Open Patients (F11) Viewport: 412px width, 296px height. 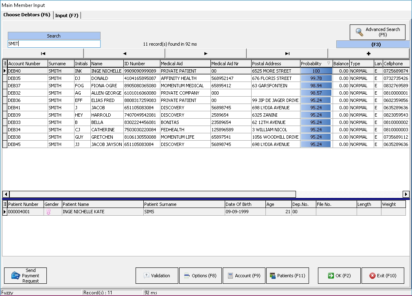(x=287, y=276)
